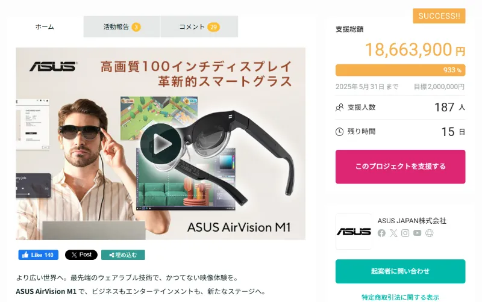Image resolution: width=482 pixels, height=302 pixels.
Task: Click the 埋め込む embed button
Action: coord(123,254)
